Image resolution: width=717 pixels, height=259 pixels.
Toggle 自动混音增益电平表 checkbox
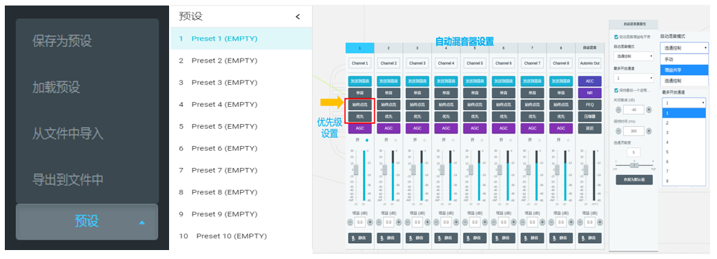616,37
